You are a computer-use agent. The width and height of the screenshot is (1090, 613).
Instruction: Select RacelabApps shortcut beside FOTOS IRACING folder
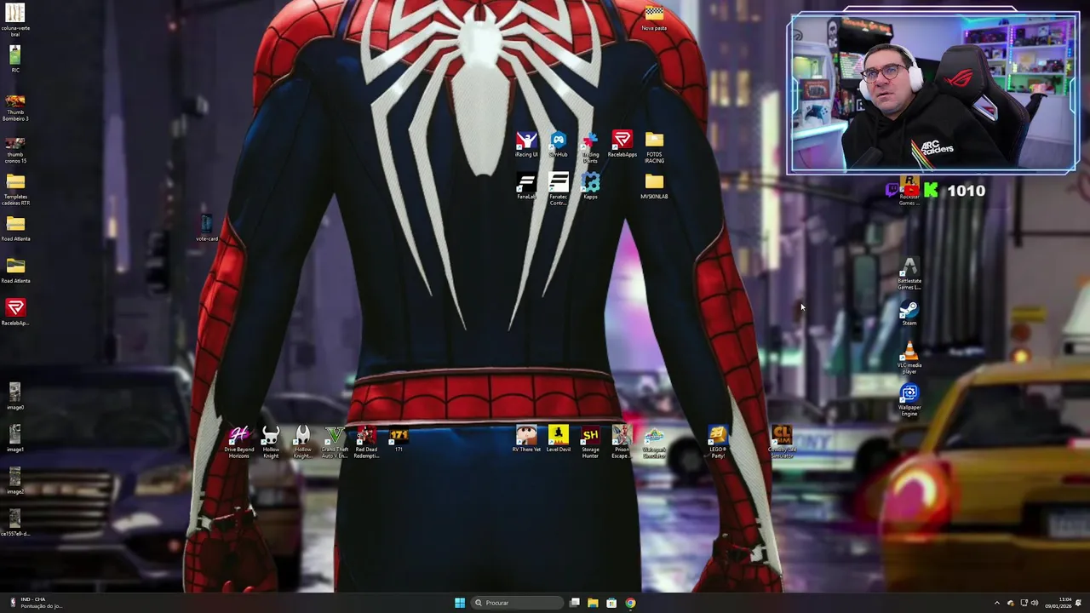click(x=622, y=144)
